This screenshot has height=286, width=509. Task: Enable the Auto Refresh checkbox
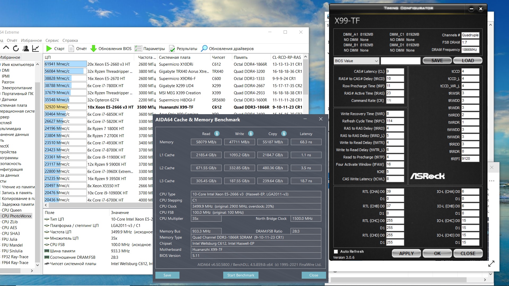(x=336, y=252)
